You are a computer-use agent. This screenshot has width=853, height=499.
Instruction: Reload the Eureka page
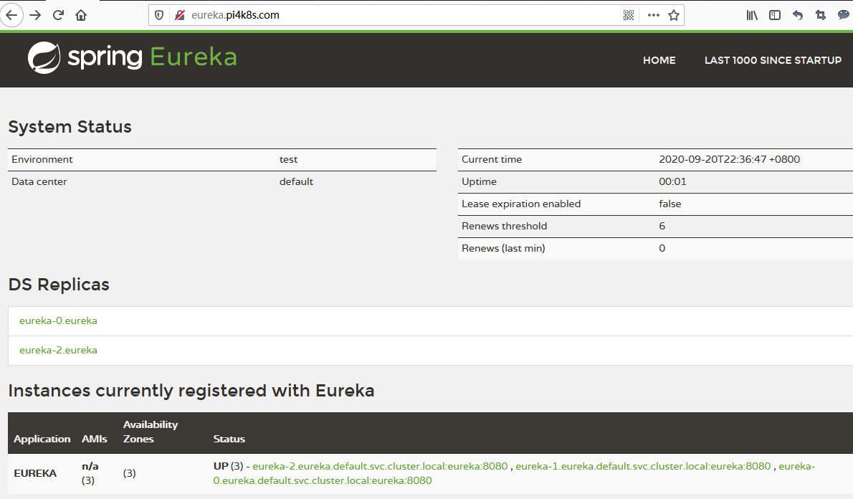pyautogui.click(x=58, y=15)
